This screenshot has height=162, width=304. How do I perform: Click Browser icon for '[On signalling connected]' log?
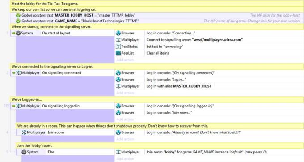[118, 73]
